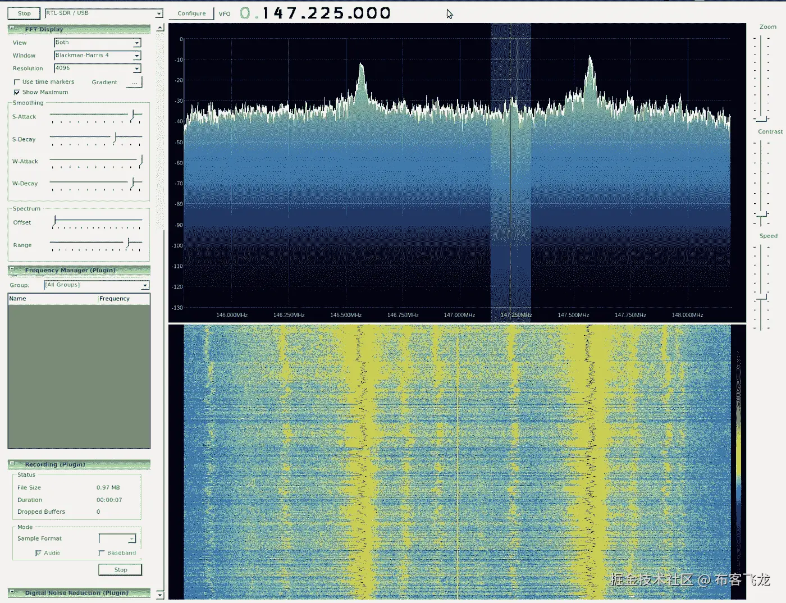The image size is (786, 603).
Task: Collapse the Recording plugin panel
Action: click(12, 463)
